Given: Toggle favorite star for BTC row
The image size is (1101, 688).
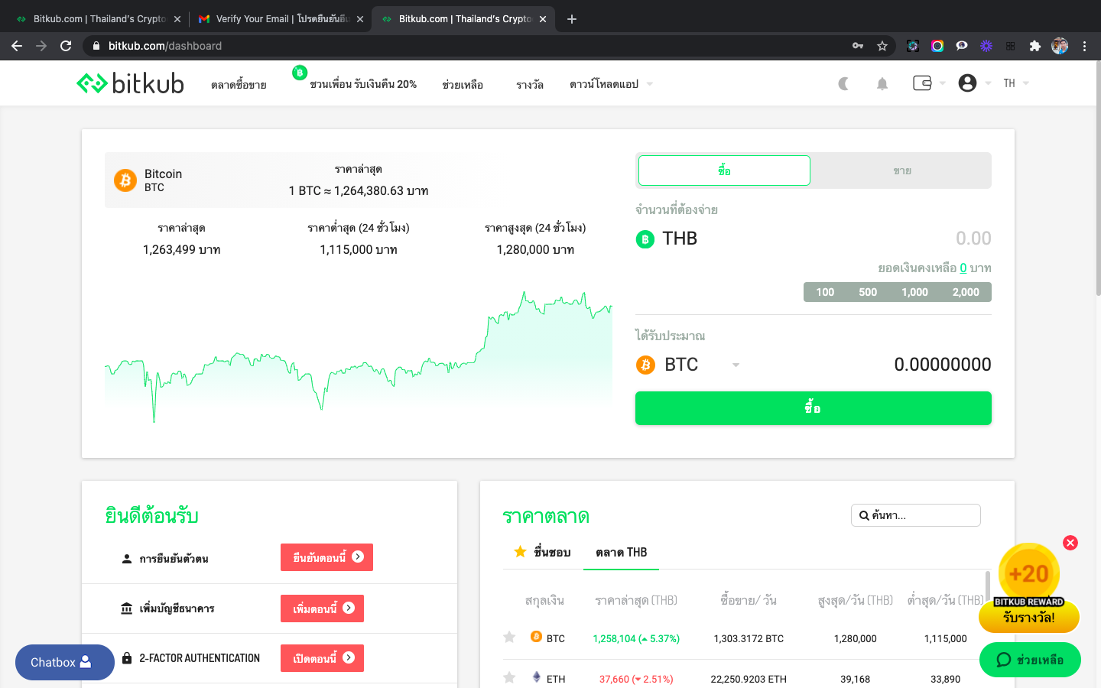Looking at the screenshot, I should [509, 638].
